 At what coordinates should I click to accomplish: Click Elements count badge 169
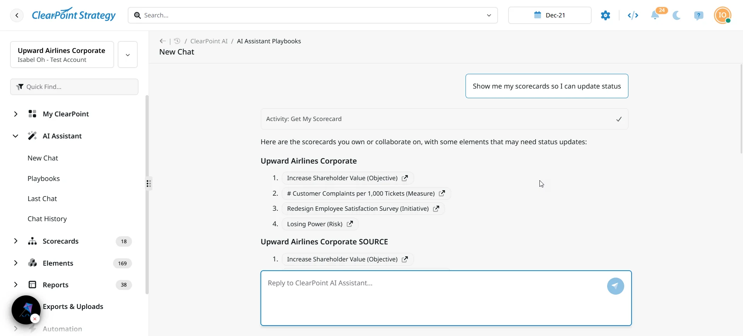coord(122,263)
